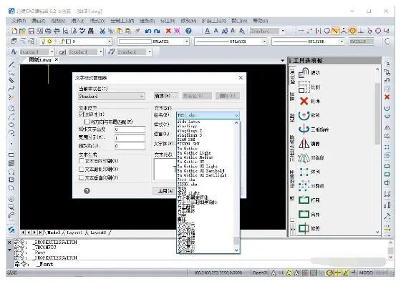Image resolution: width=406 pixels, height=284 pixels.
Task: Enable the text backwards print checkbox
Action: tap(82, 161)
